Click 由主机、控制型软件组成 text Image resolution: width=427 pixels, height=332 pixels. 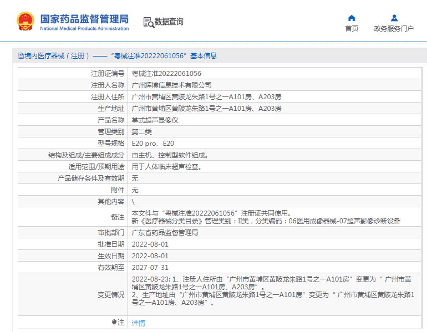(170, 155)
